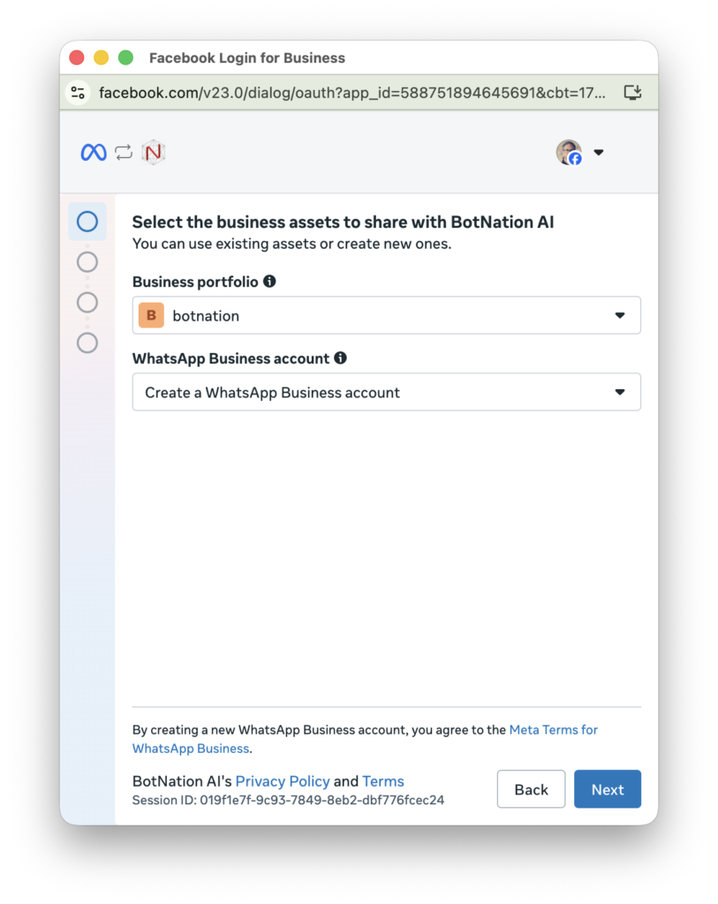
Task: Click the site settings icon in address bar
Action: pos(78,92)
